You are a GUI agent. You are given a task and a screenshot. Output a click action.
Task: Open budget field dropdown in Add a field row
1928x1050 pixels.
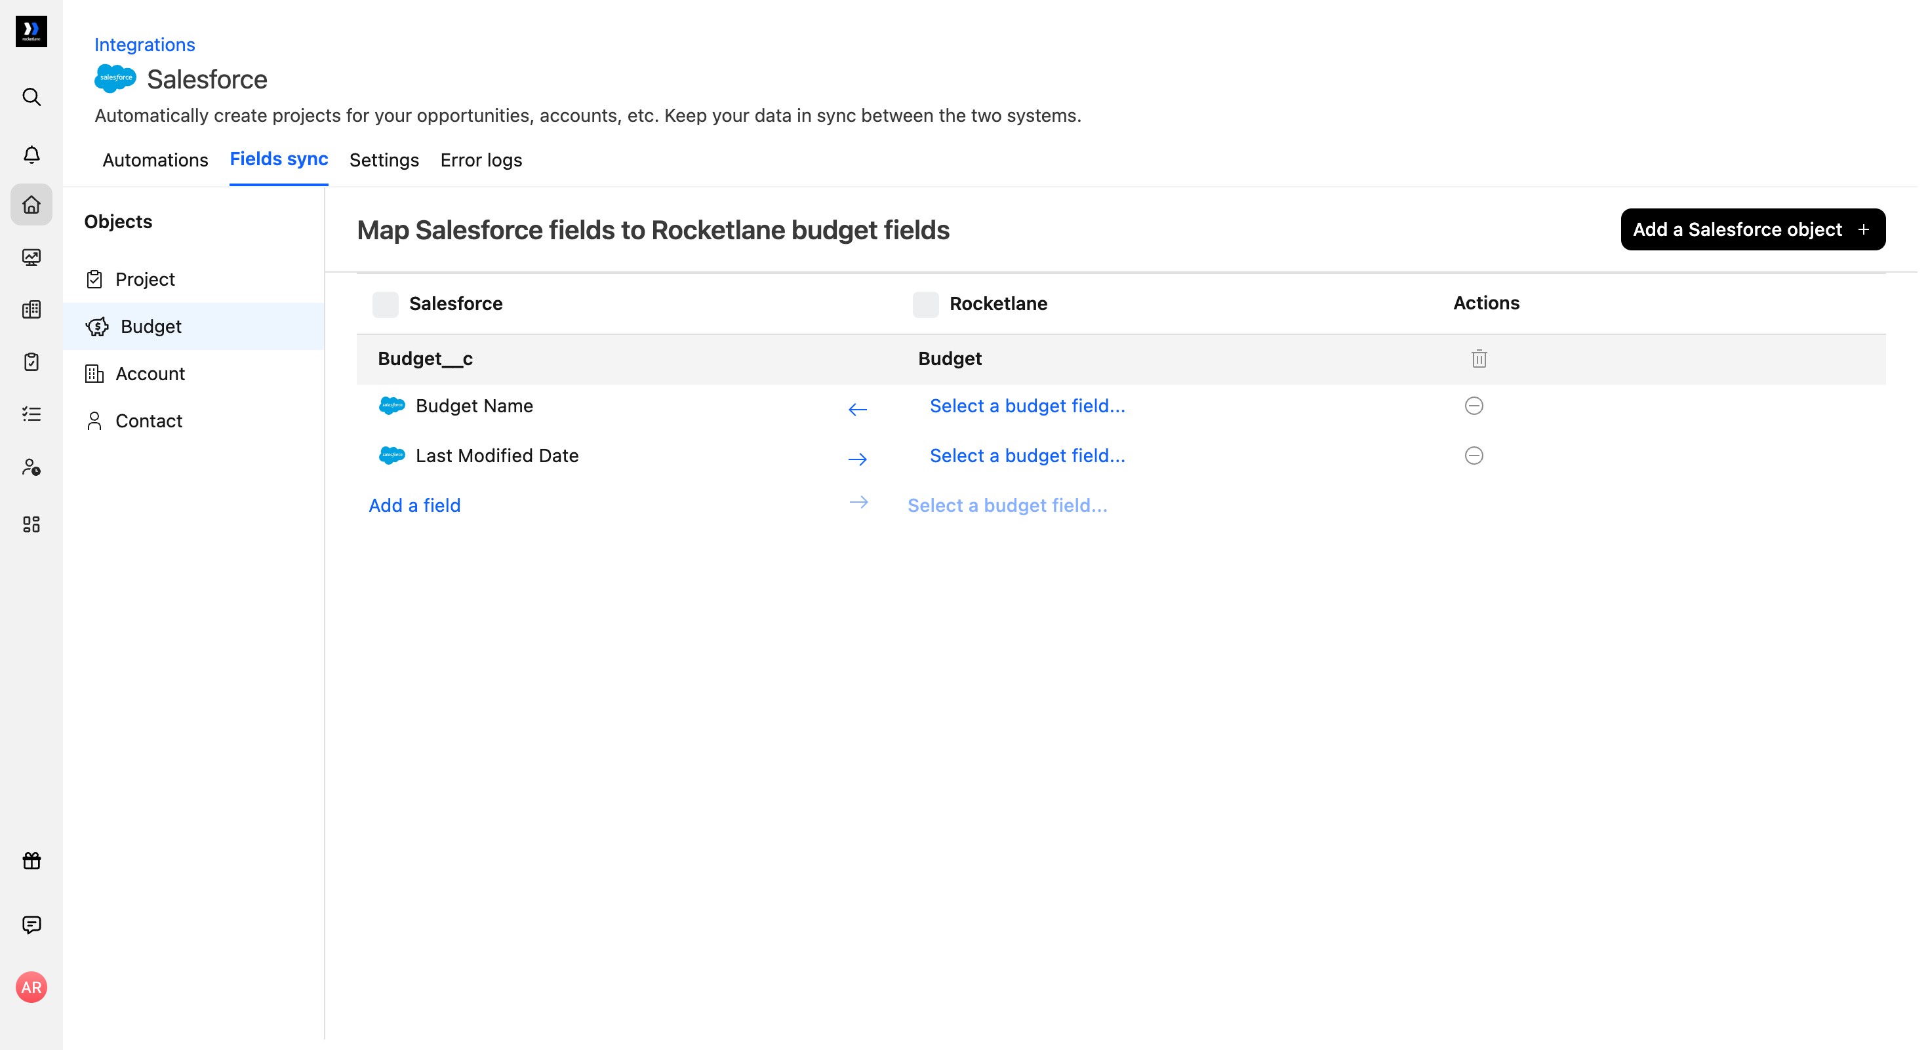(x=1007, y=505)
